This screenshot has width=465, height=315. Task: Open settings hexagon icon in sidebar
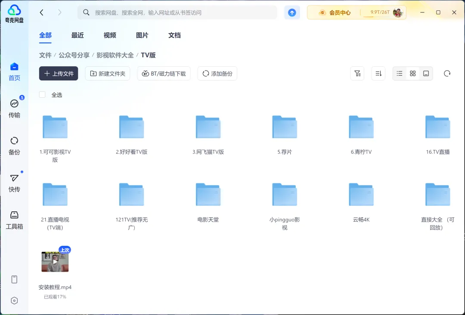tap(14, 300)
